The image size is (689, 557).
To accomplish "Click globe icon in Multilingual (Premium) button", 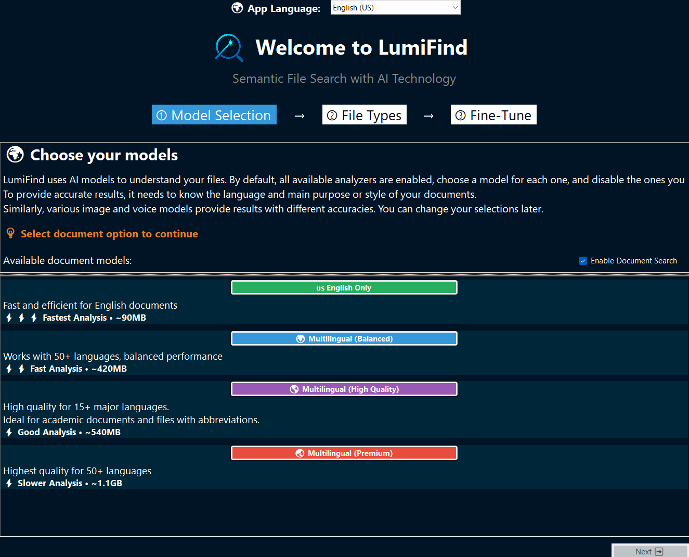I will point(300,453).
